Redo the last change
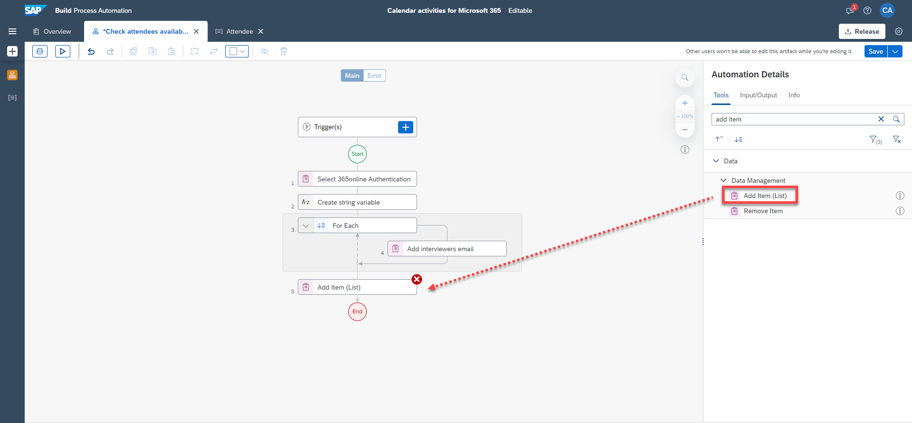 click(110, 51)
